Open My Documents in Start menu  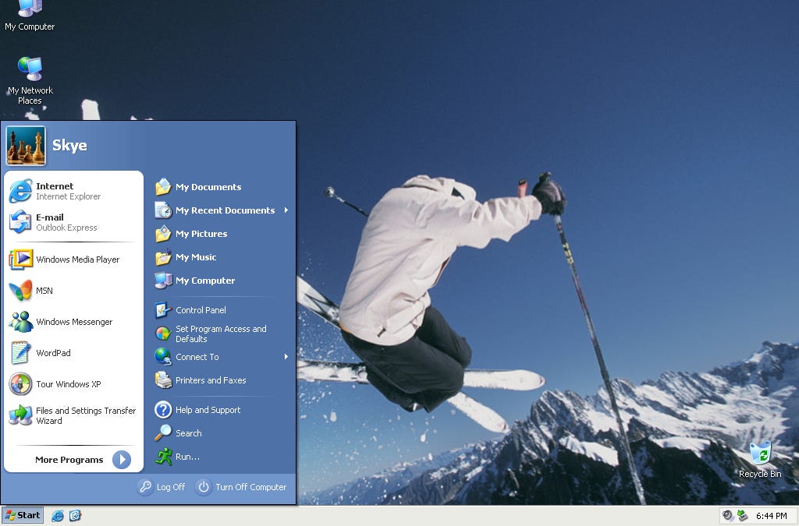coord(221,187)
